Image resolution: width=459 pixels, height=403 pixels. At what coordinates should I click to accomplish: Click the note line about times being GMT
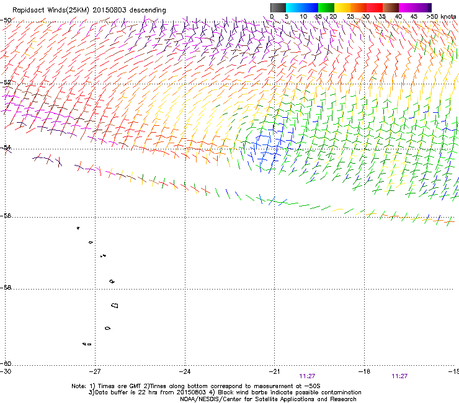pyautogui.click(x=196, y=386)
